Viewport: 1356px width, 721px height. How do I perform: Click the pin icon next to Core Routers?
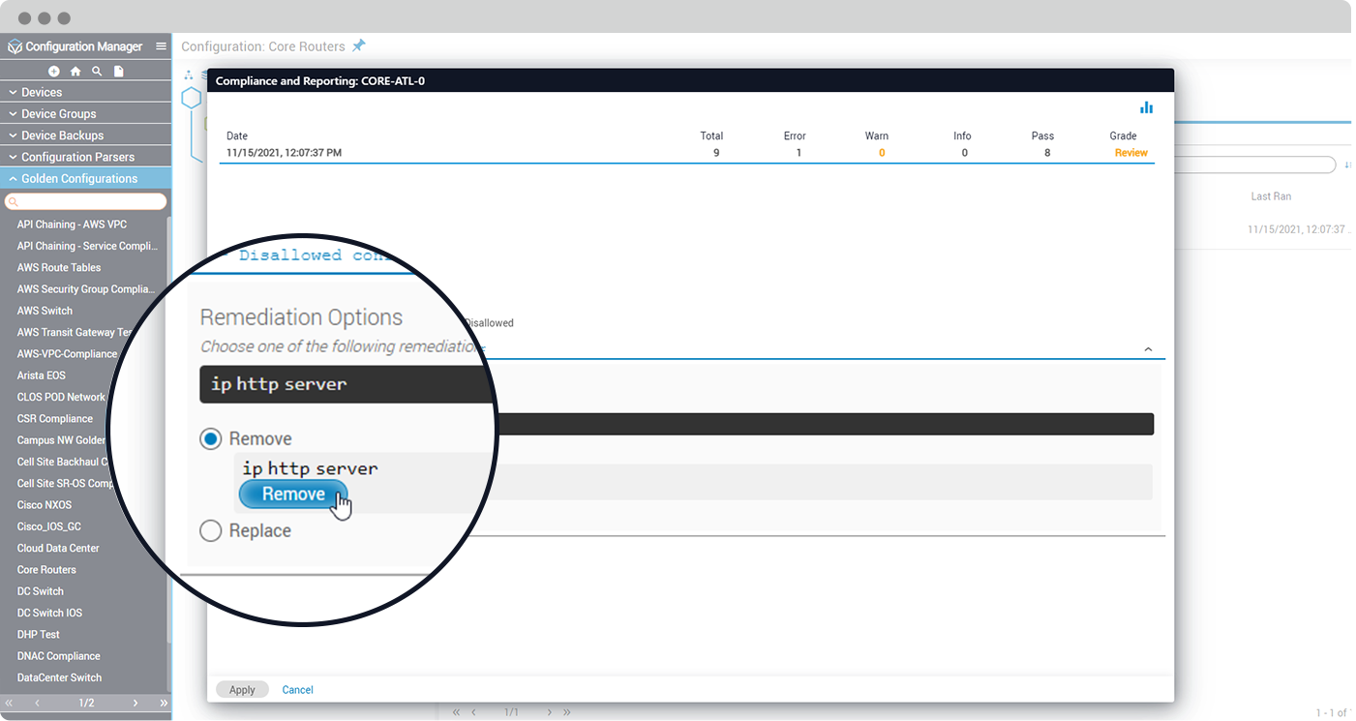click(359, 45)
